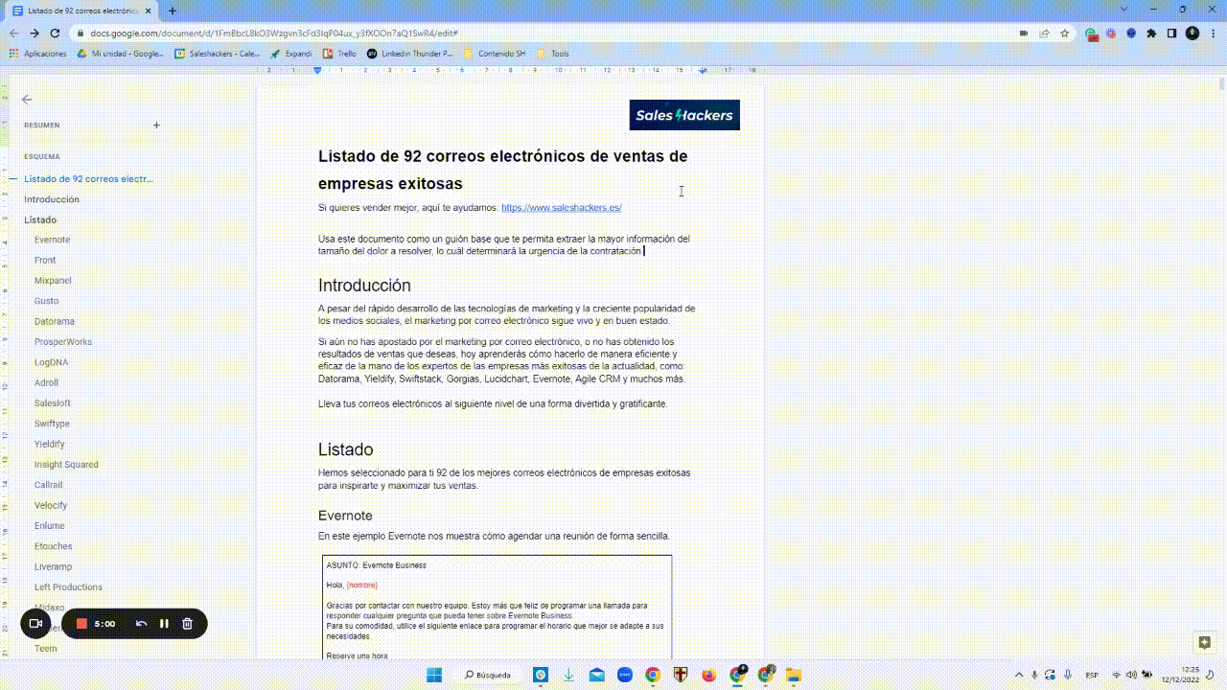Jump to Swiftype in the outline

52,424
